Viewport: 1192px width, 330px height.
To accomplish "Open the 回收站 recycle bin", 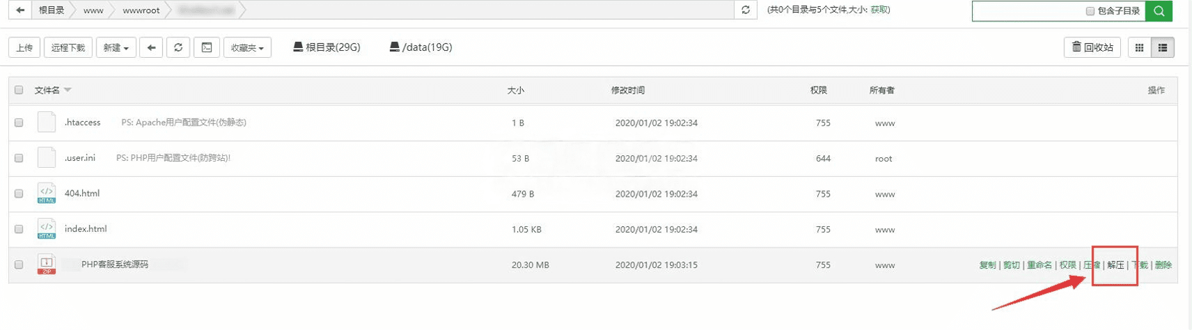I will pos(1092,47).
